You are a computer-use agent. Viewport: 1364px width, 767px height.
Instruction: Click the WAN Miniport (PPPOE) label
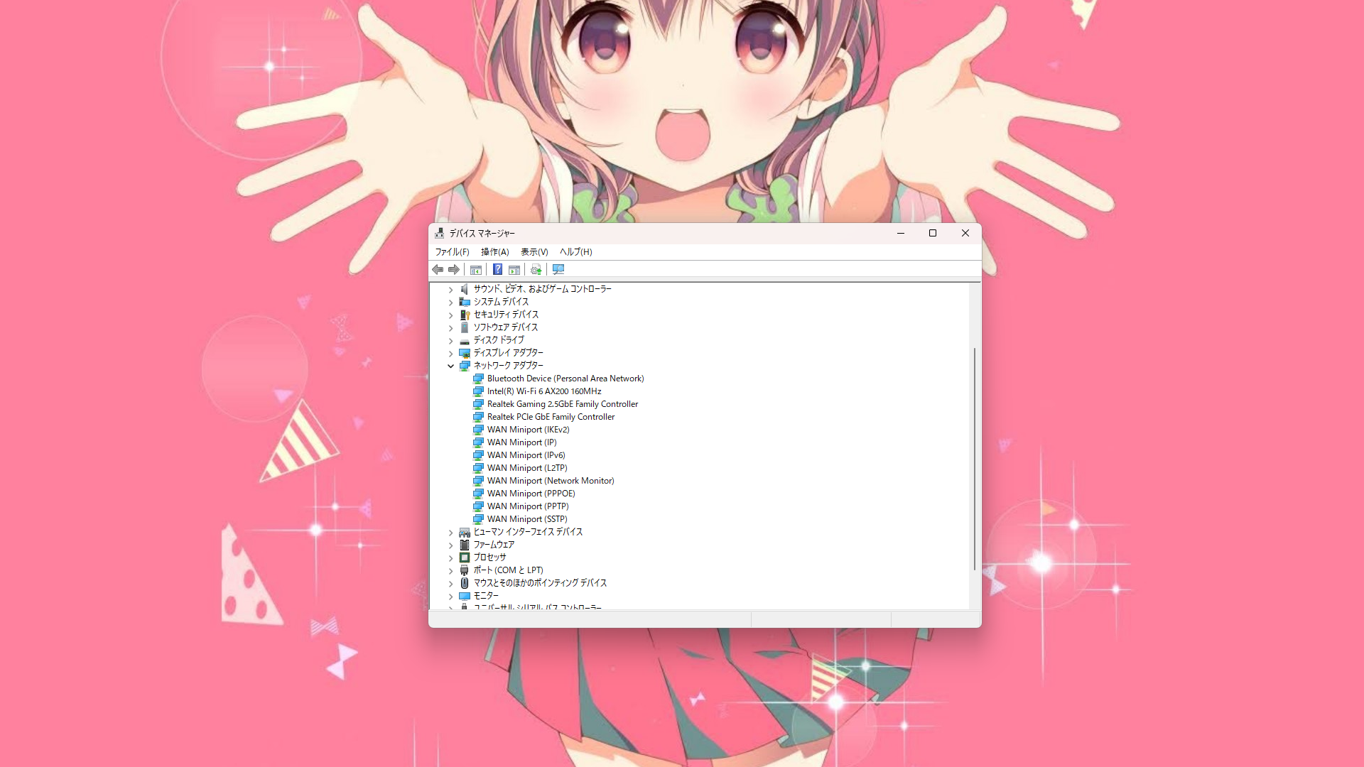(531, 494)
